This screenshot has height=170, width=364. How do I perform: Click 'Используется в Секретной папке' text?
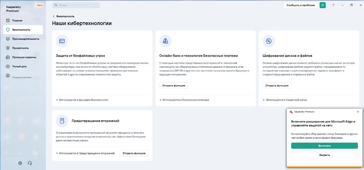click(286, 100)
